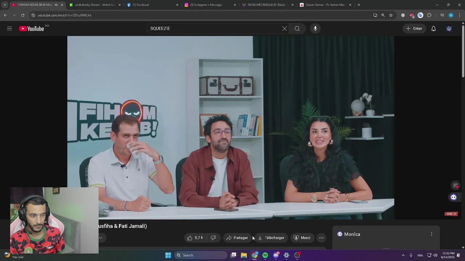Image resolution: width=465 pixels, height=261 pixels.
Task: Open media controls playlist icon
Action: 442,15
